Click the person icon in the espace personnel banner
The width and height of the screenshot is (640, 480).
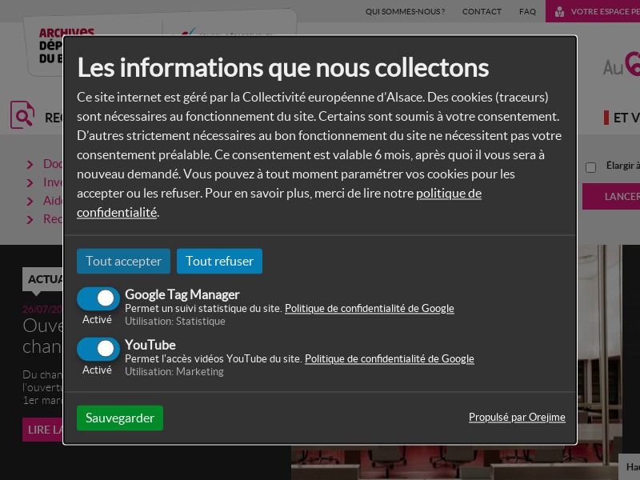pyautogui.click(x=559, y=11)
